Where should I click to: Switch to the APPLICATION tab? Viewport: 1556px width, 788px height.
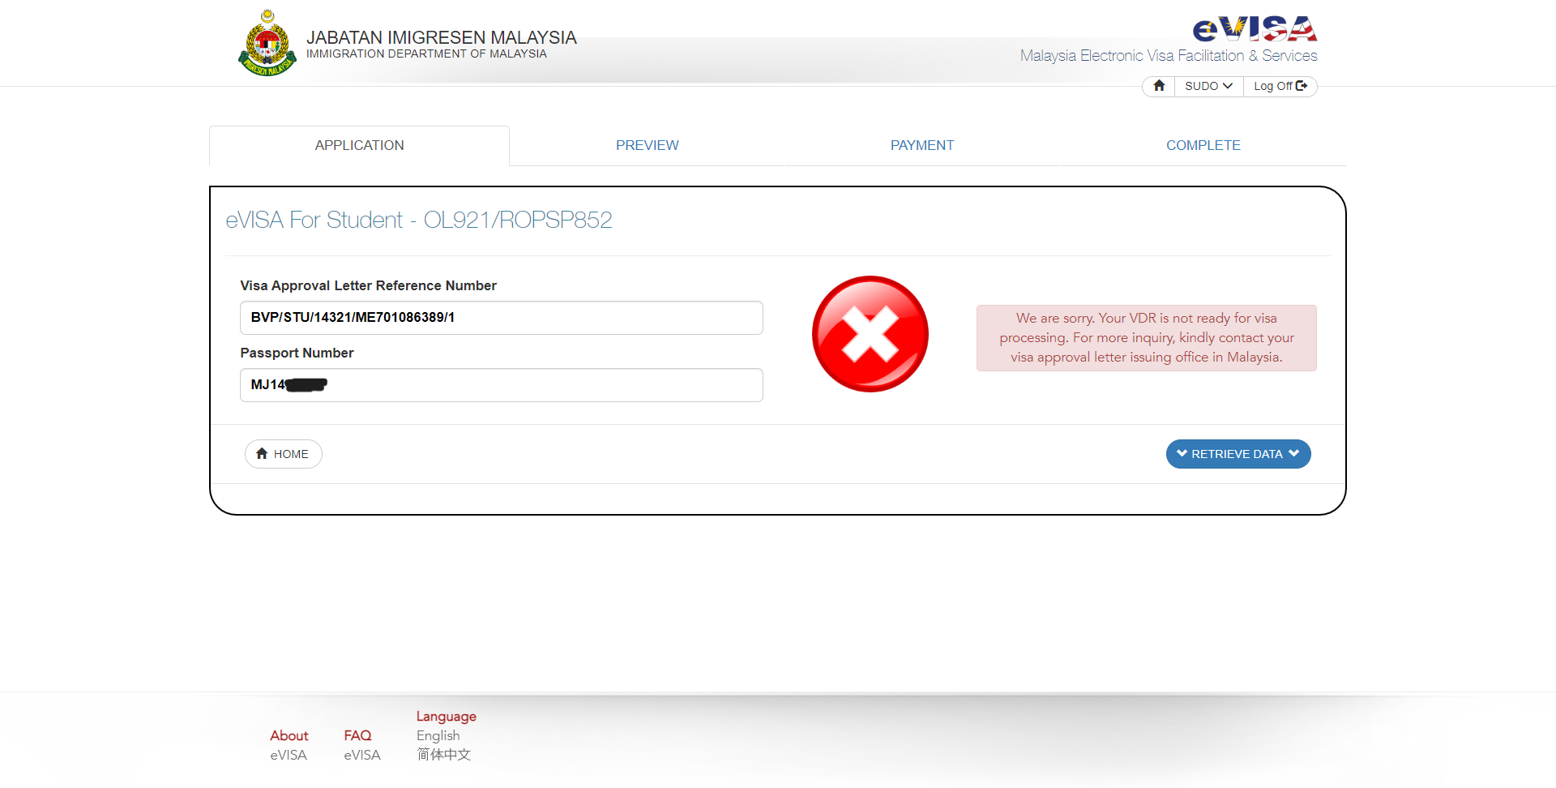359,146
